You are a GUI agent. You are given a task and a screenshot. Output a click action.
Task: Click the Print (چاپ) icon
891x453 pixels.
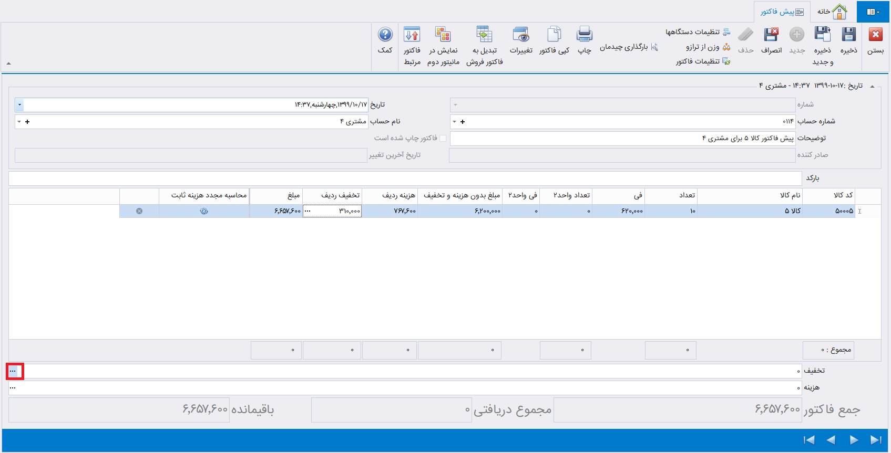[584, 35]
